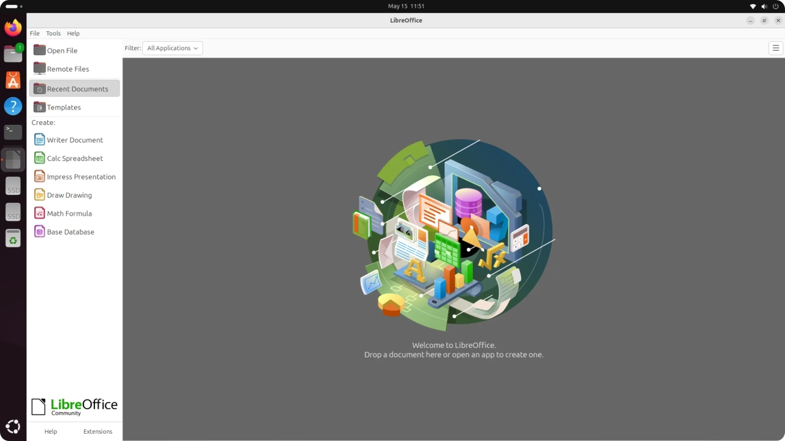Image resolution: width=785 pixels, height=441 pixels.
Task: Open Extensions from the sidebar bottom
Action: [98, 431]
